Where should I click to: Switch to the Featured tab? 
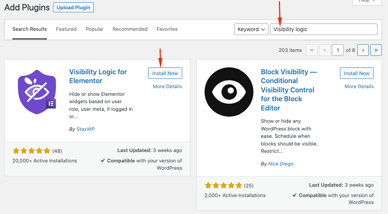coord(66,29)
